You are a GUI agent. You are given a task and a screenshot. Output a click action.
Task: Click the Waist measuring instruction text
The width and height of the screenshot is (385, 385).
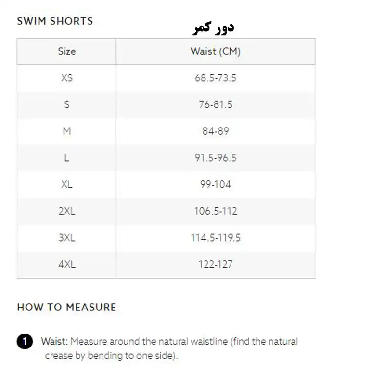click(169, 348)
